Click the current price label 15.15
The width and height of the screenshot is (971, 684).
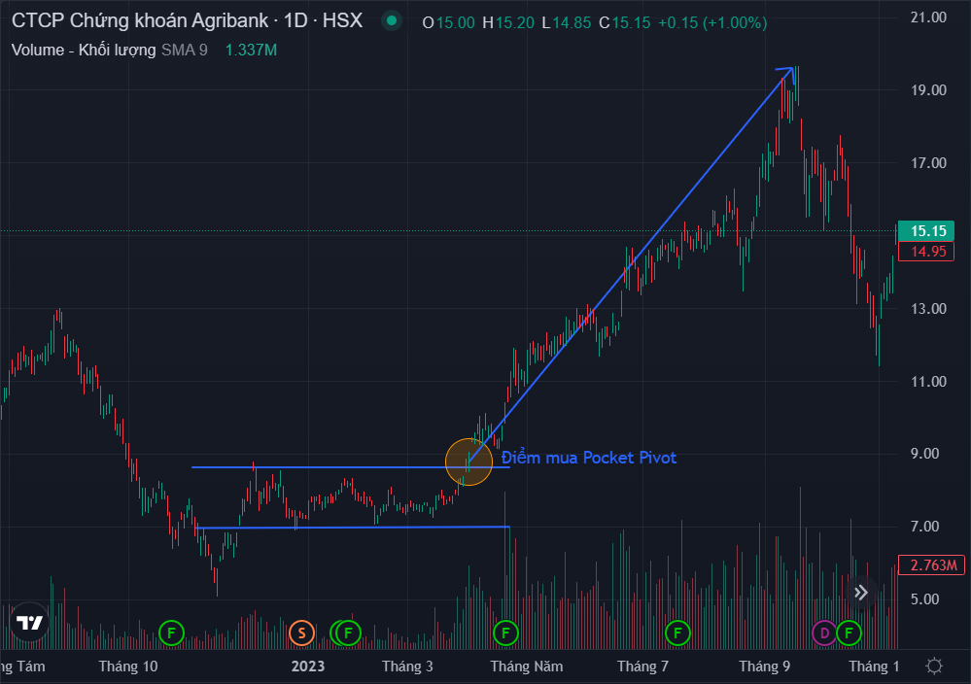927,231
